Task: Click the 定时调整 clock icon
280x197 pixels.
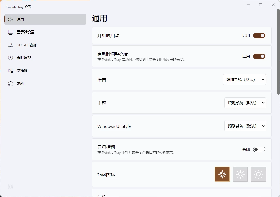Action: [10, 58]
